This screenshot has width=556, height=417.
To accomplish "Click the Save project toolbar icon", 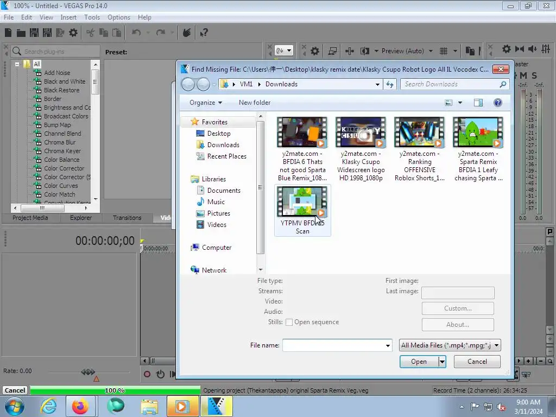I will coord(34,33).
